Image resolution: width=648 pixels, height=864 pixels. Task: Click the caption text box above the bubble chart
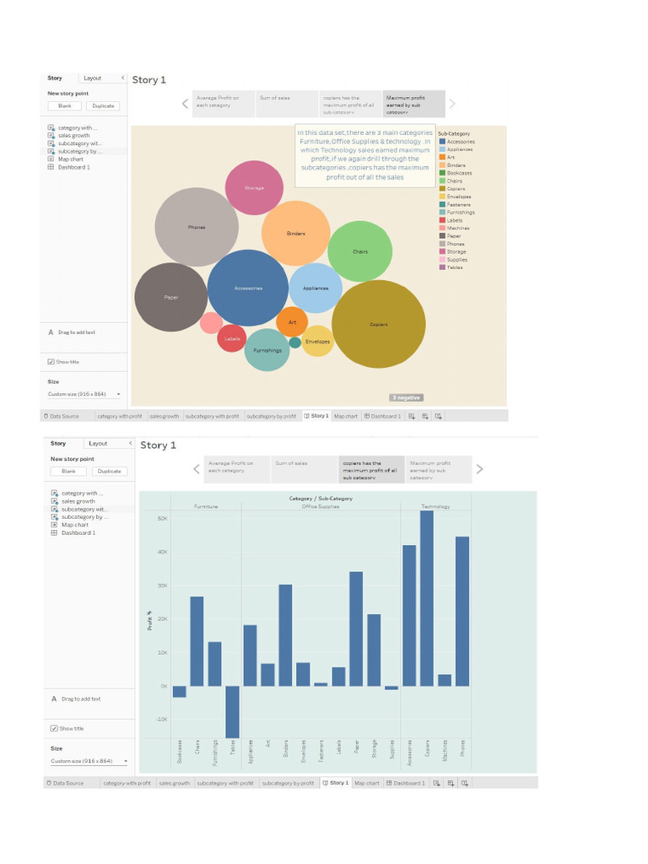coord(364,155)
